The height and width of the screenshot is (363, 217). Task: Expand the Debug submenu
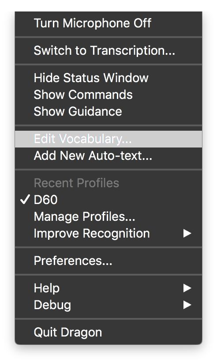tap(108, 305)
